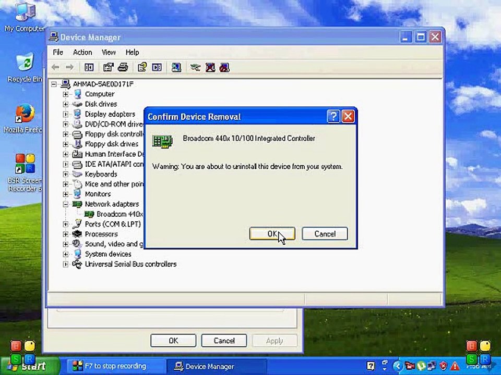Click the warning triangle tray icon
The height and width of the screenshot is (375, 501).
coord(455,366)
